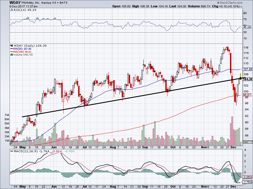
Task: Click the MACD legend black line icon
Action: [x=12, y=151]
